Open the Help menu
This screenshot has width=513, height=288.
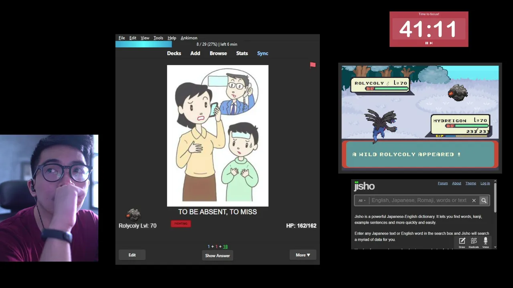(x=172, y=38)
